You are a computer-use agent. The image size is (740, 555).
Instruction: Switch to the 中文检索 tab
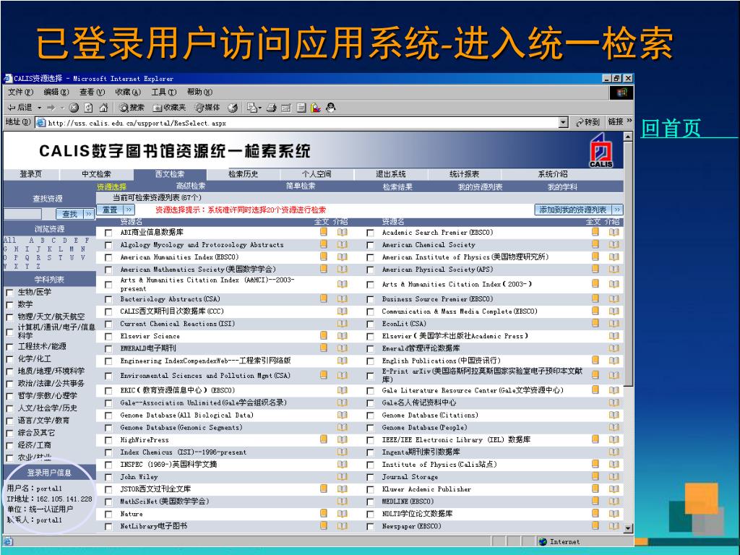coord(96,174)
